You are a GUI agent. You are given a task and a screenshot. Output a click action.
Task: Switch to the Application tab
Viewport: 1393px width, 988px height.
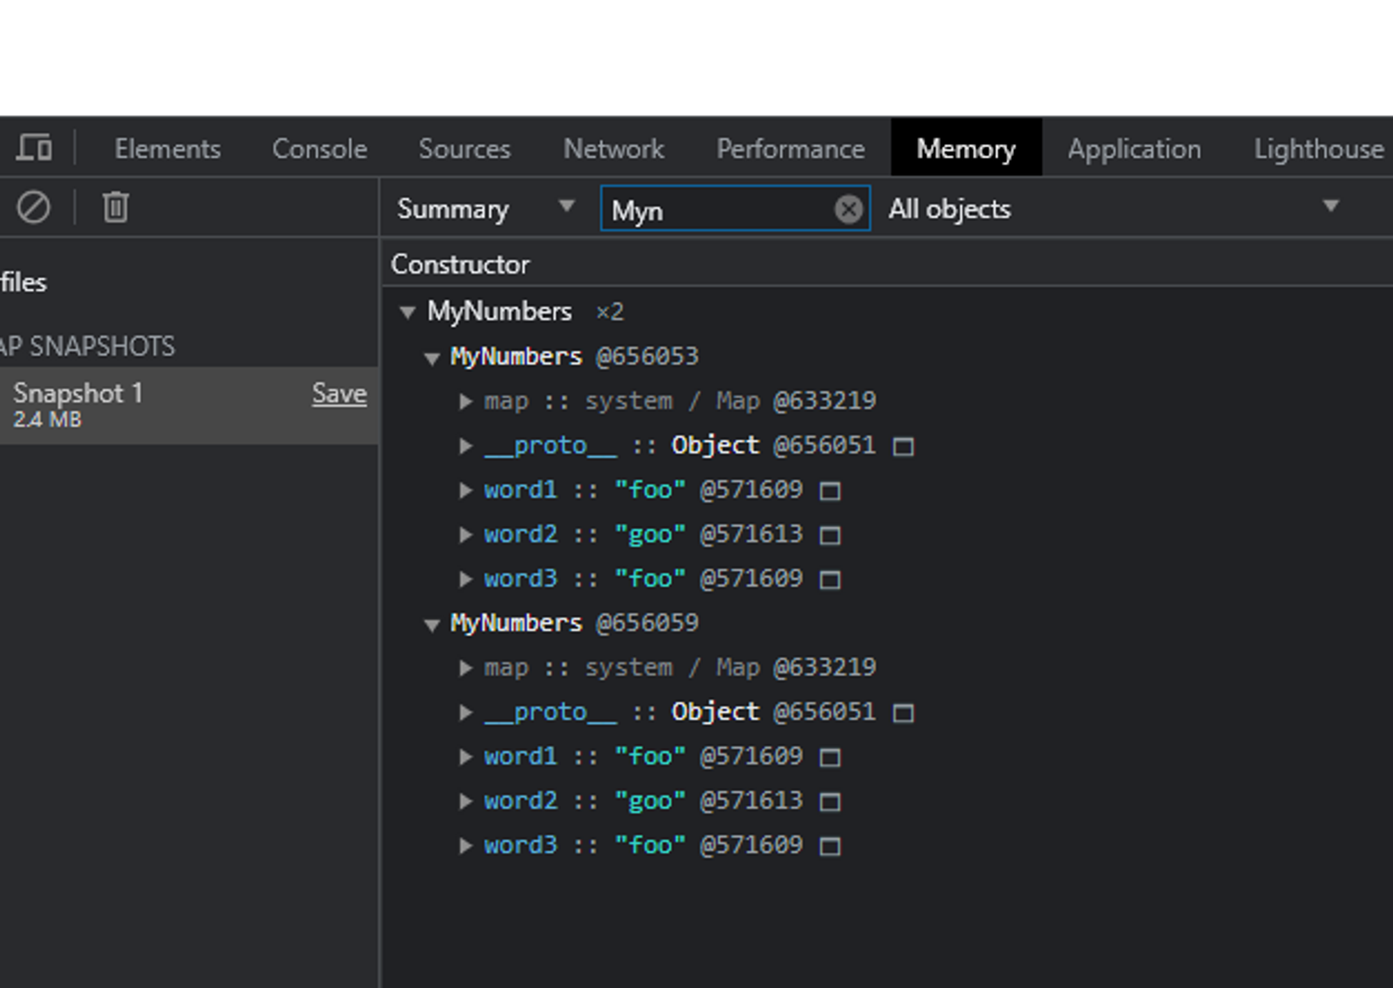(x=1135, y=149)
